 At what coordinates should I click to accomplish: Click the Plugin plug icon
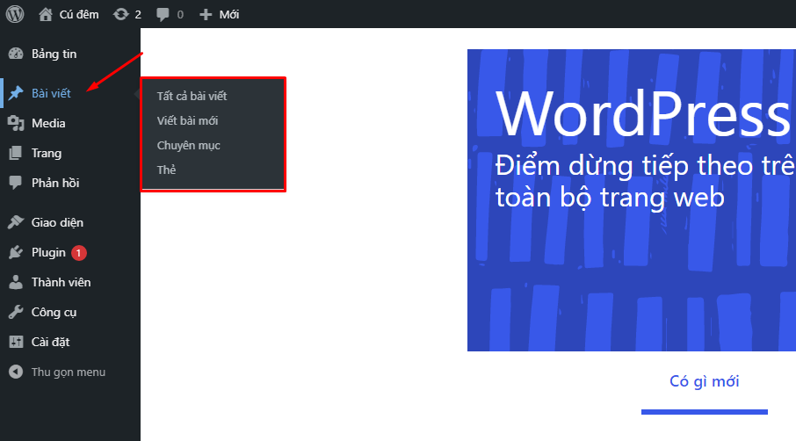(x=16, y=252)
